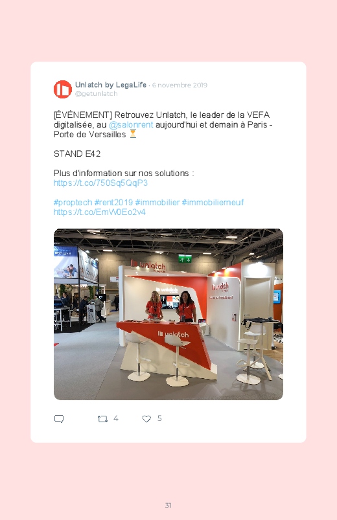Select the #immobilier hashtag
This screenshot has width=337, height=520.
point(157,202)
